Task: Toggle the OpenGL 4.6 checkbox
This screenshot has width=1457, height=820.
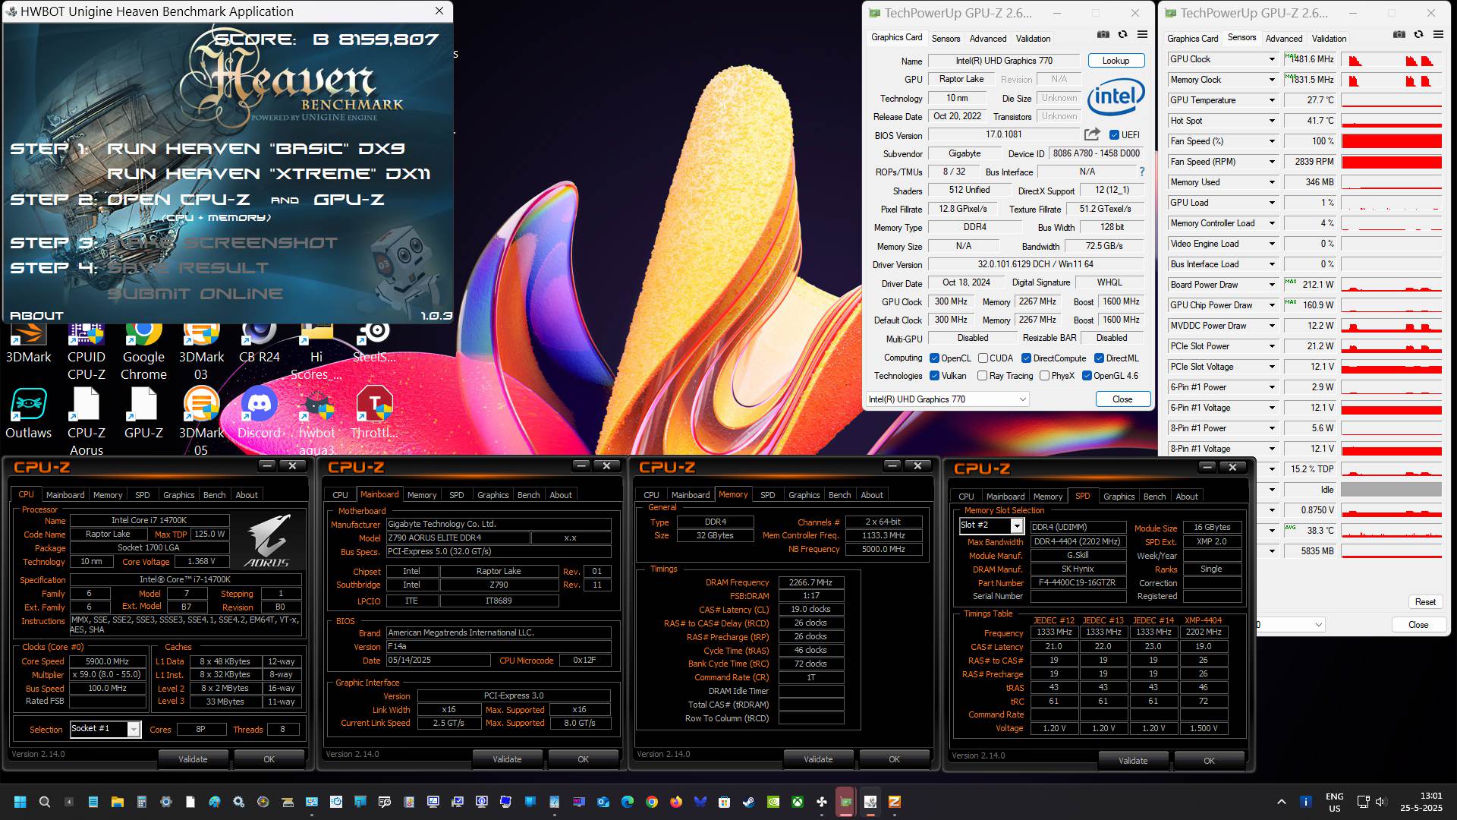Action: click(1087, 376)
